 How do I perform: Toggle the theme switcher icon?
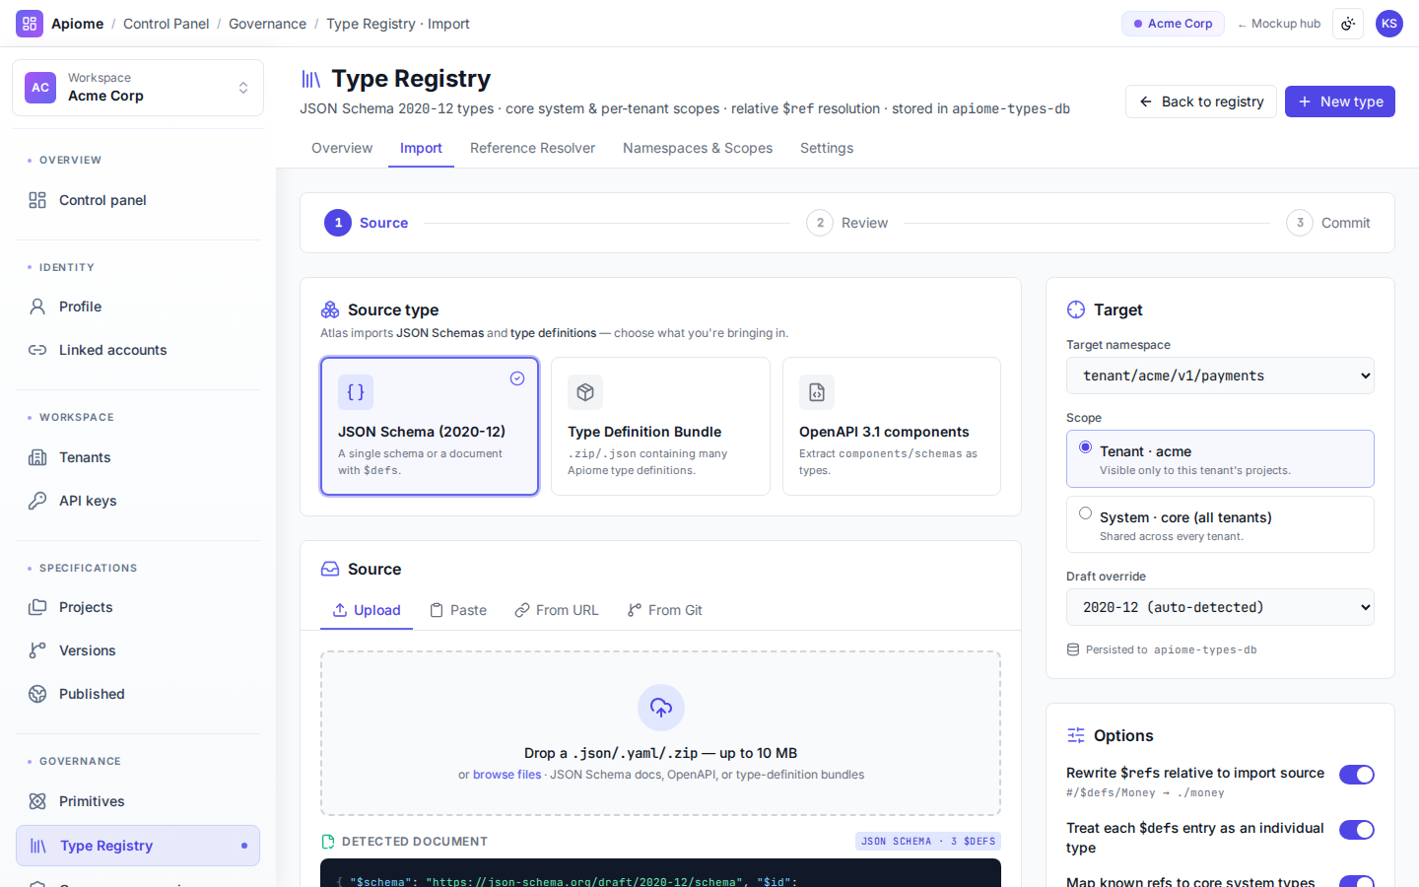[x=1348, y=24]
